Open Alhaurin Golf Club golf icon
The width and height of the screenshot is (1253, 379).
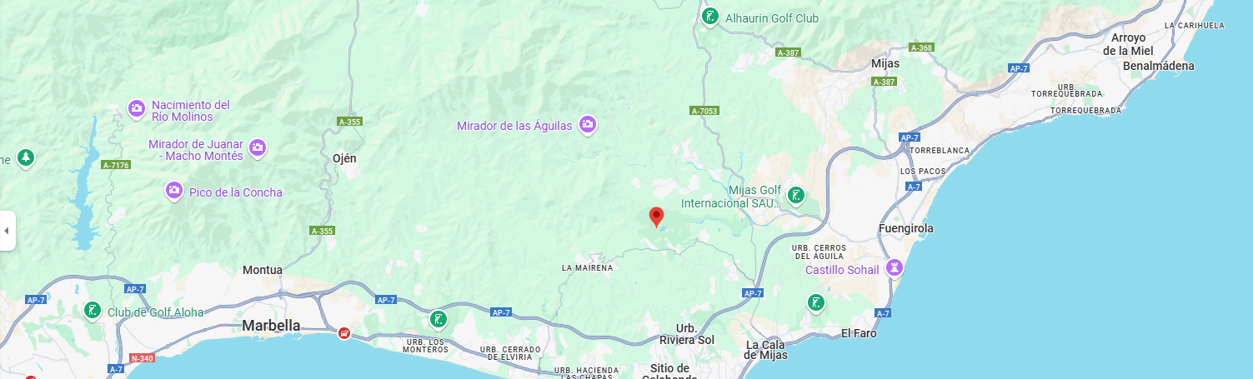point(710,17)
